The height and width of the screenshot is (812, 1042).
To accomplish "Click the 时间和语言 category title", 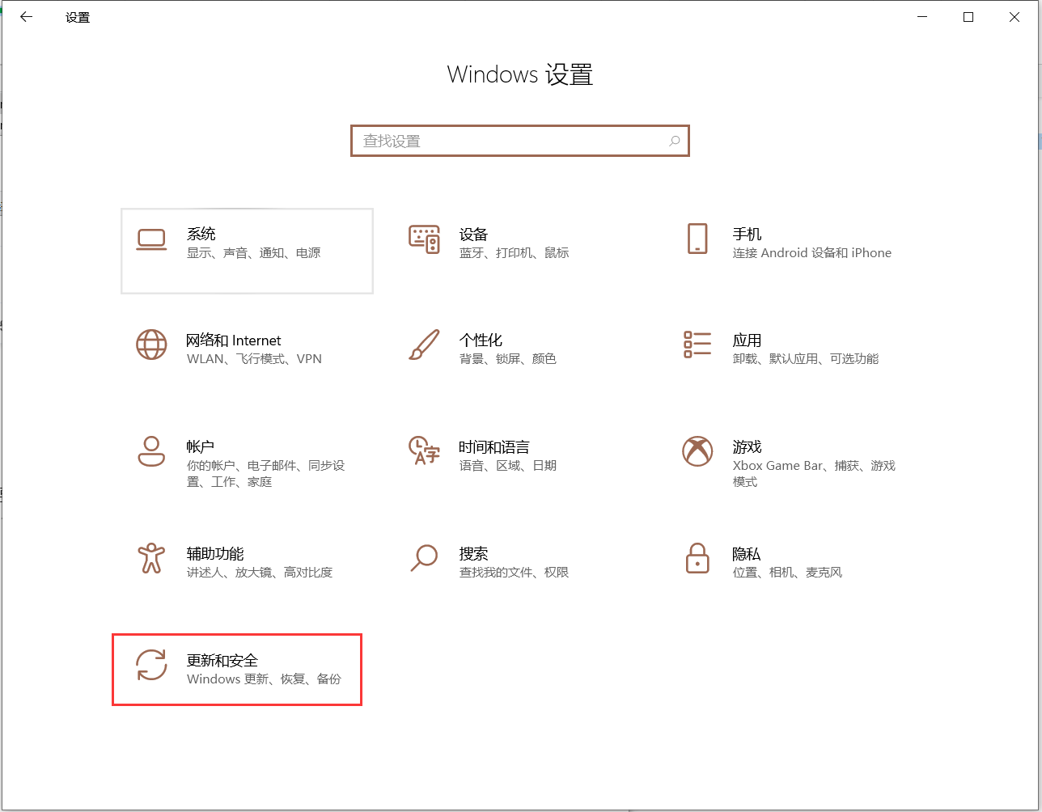I will [x=494, y=446].
